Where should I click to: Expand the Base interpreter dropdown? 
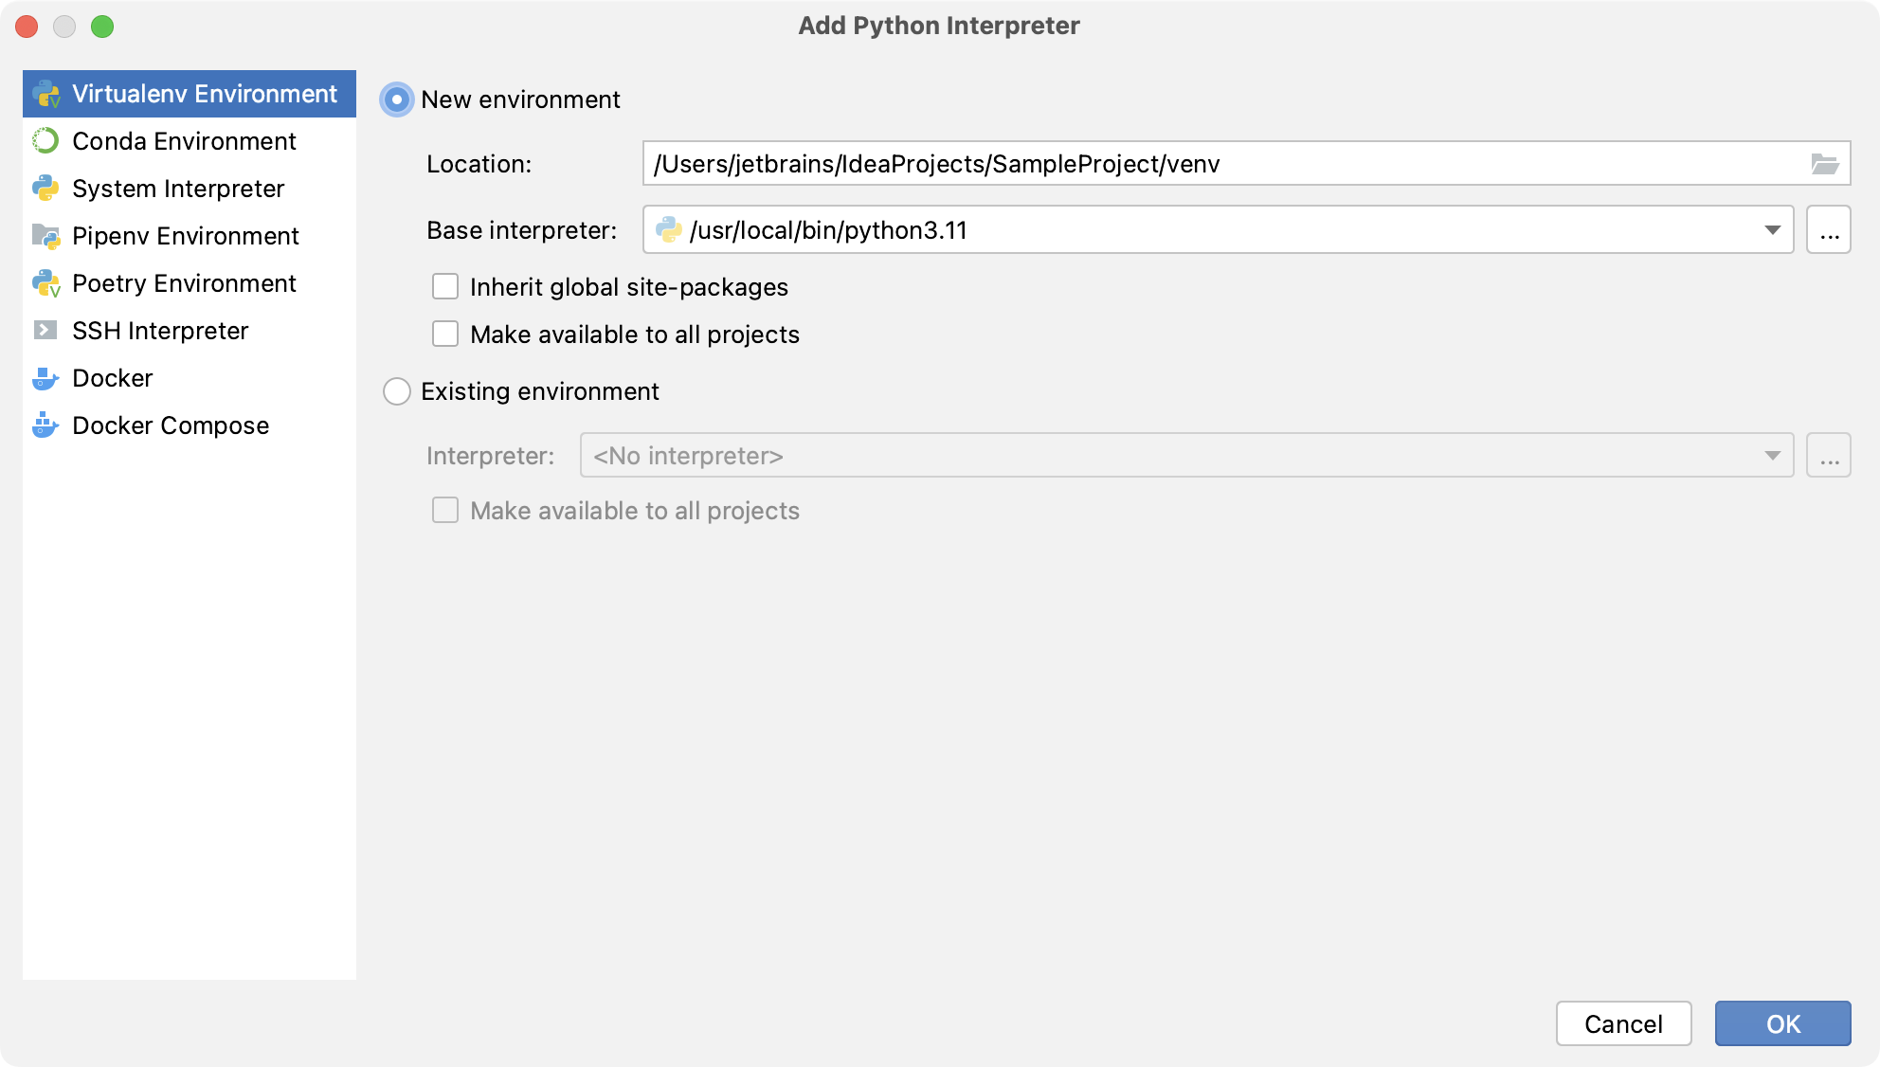point(1772,230)
